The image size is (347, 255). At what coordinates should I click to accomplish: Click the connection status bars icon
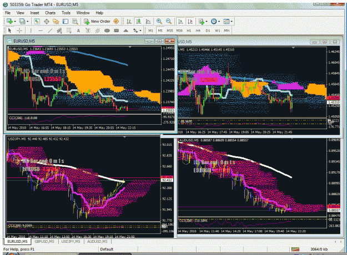(x=295, y=249)
